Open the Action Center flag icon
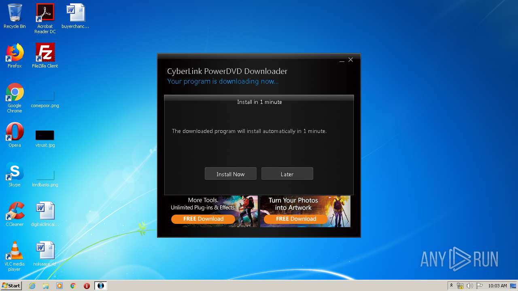This screenshot has width=518, height=291. (480, 286)
